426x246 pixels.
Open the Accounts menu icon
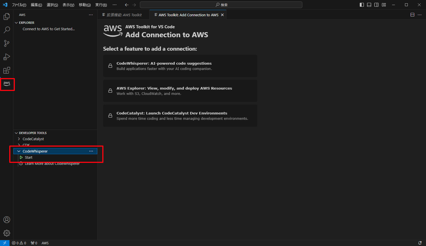(7, 220)
